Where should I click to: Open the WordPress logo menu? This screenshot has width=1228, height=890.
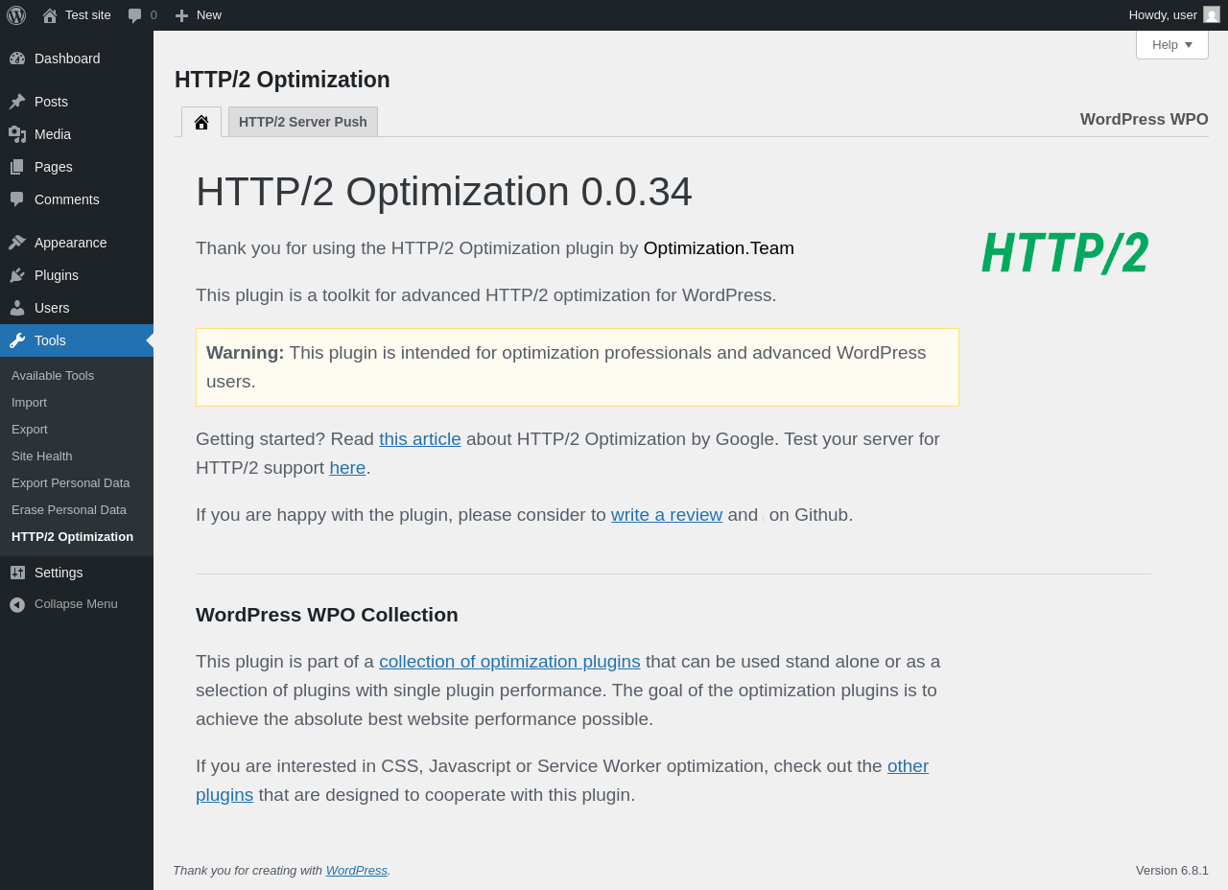(16, 15)
